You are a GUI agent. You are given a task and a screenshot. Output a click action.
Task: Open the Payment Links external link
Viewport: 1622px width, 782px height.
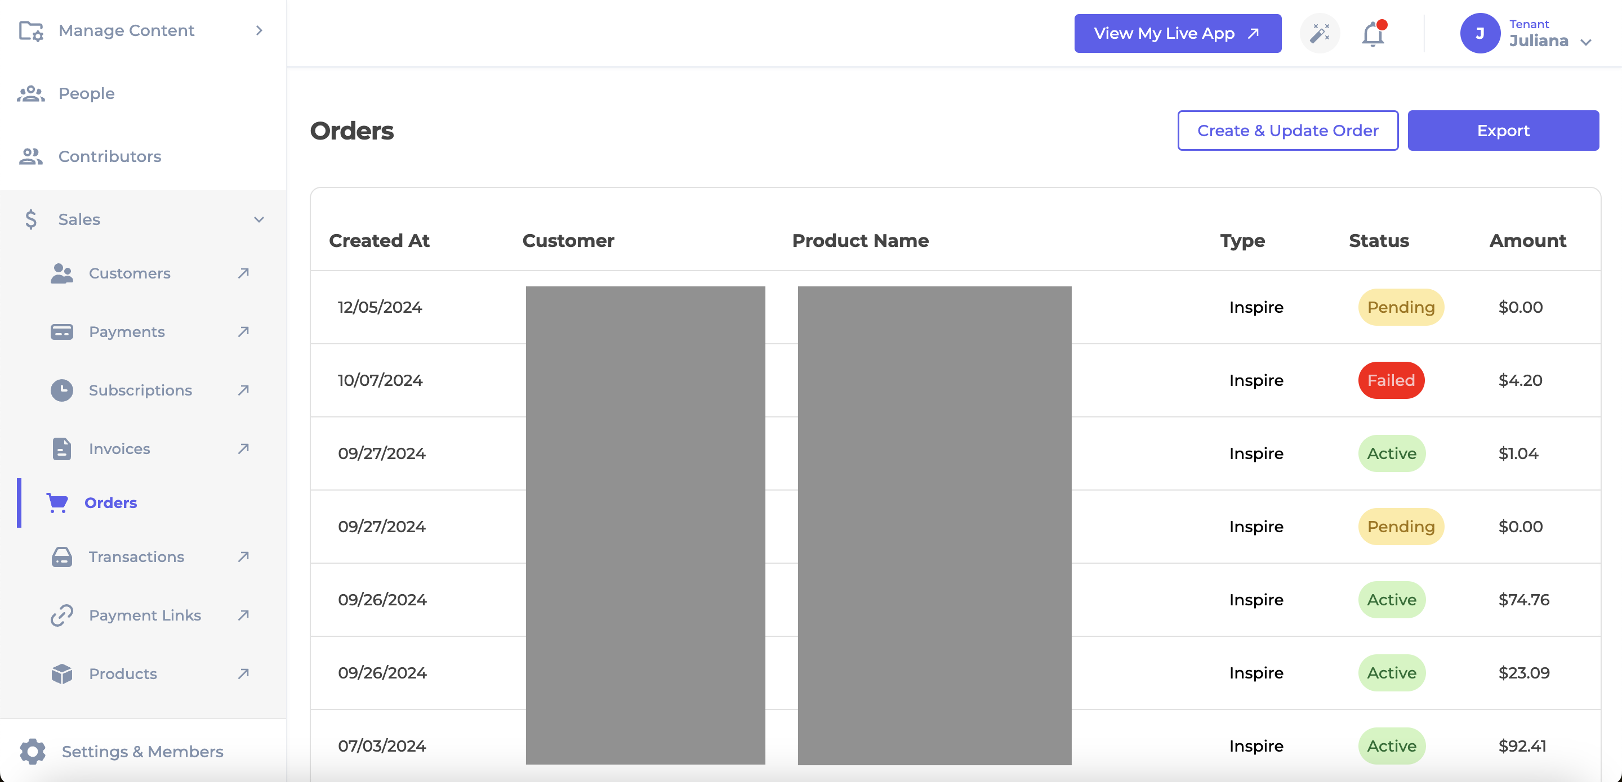[243, 615]
